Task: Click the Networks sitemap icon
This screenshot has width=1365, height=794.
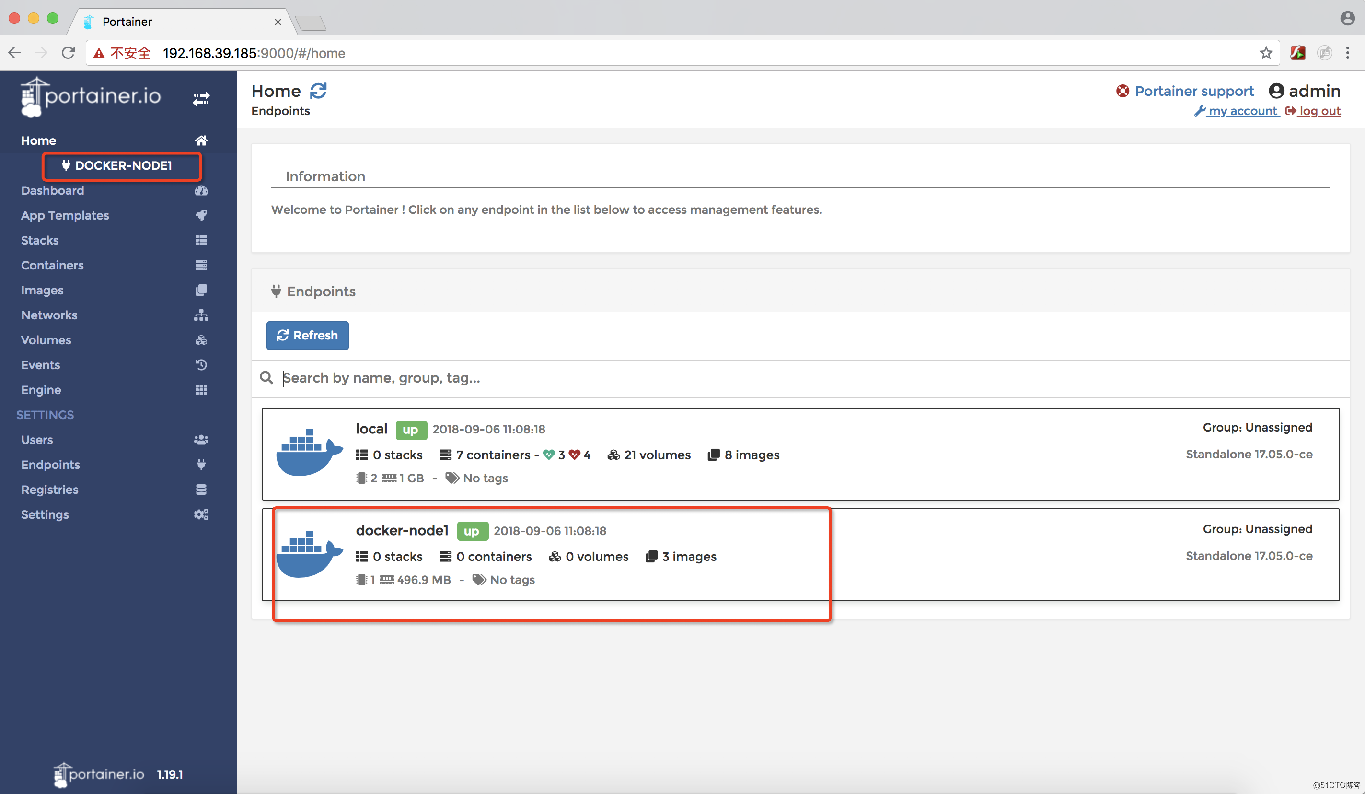Action: [201, 315]
